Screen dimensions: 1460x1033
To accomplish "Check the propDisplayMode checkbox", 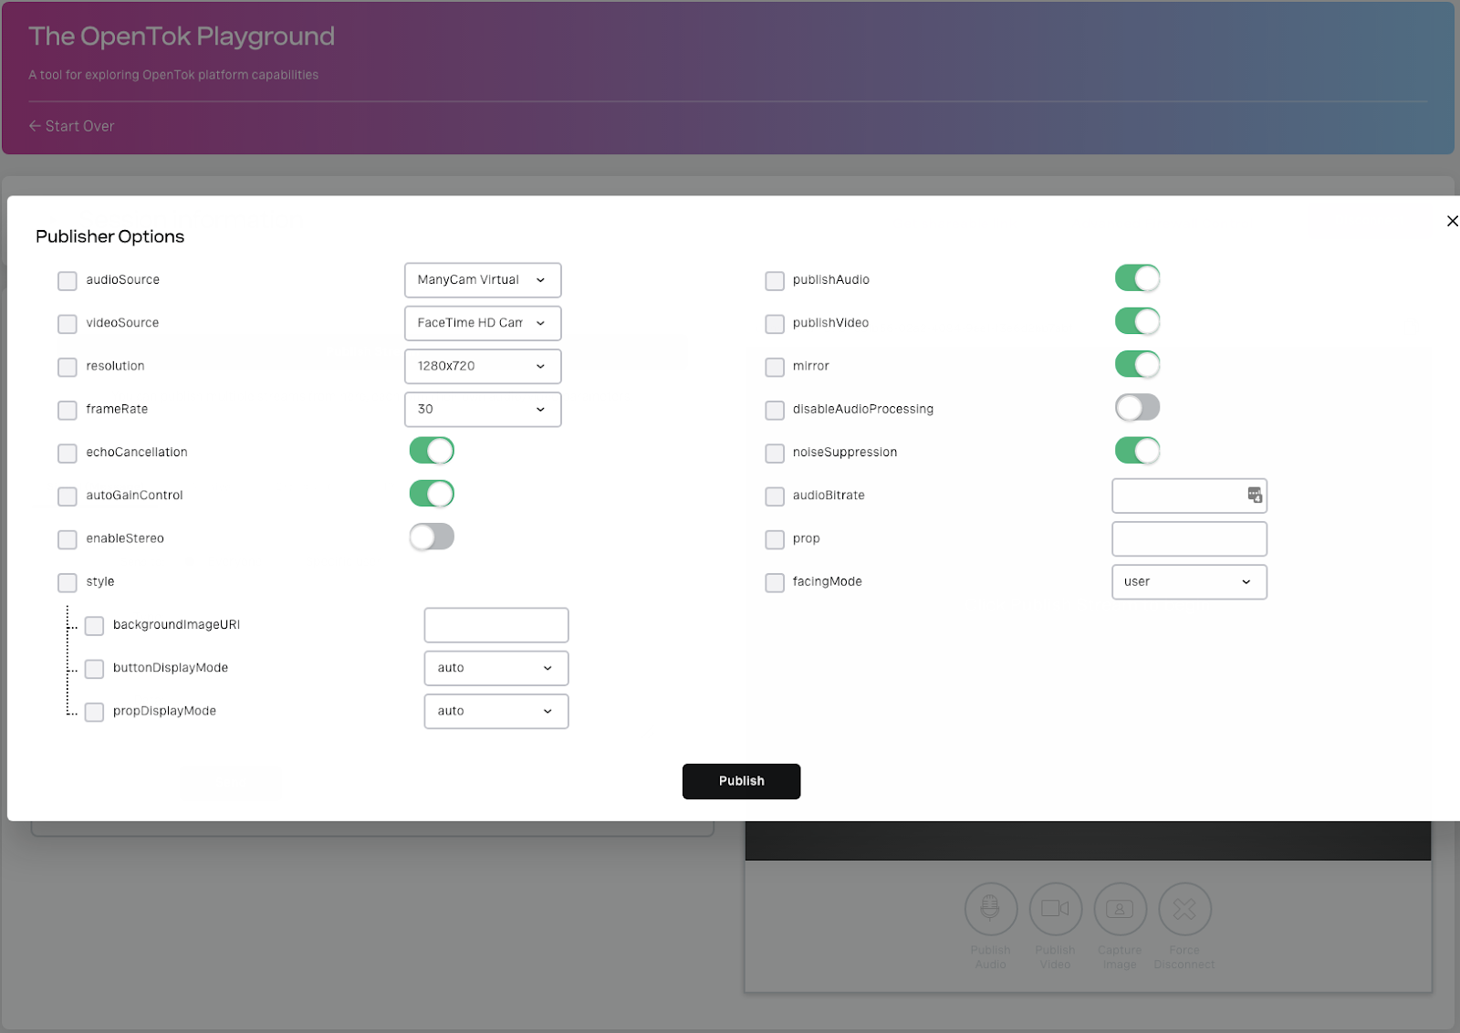I will tap(94, 712).
